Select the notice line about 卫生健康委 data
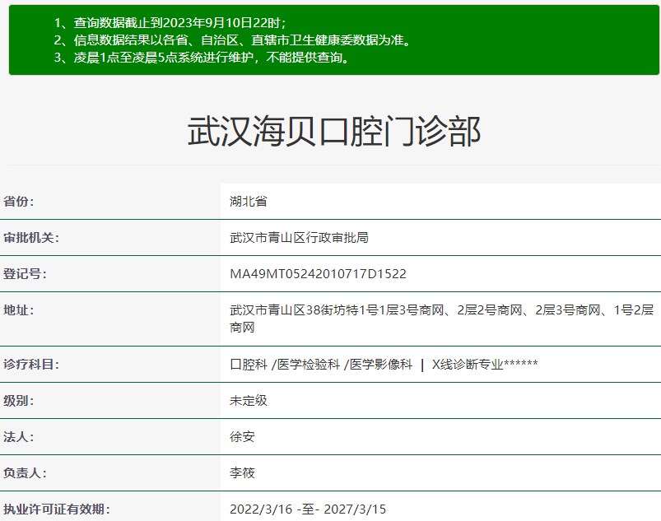Image resolution: width=661 pixels, height=521 pixels. (x=232, y=40)
